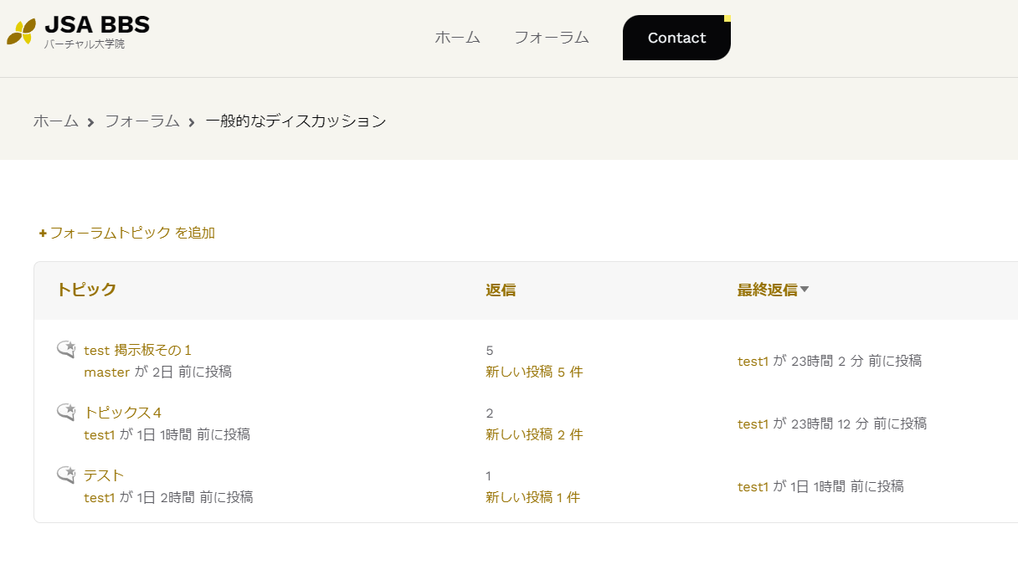Click the plus icon before フォーラムトピック を追加
This screenshot has width=1018, height=575.
tap(42, 233)
